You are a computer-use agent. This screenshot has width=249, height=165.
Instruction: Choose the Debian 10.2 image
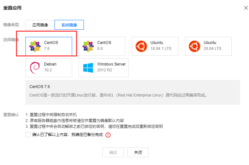(49, 68)
